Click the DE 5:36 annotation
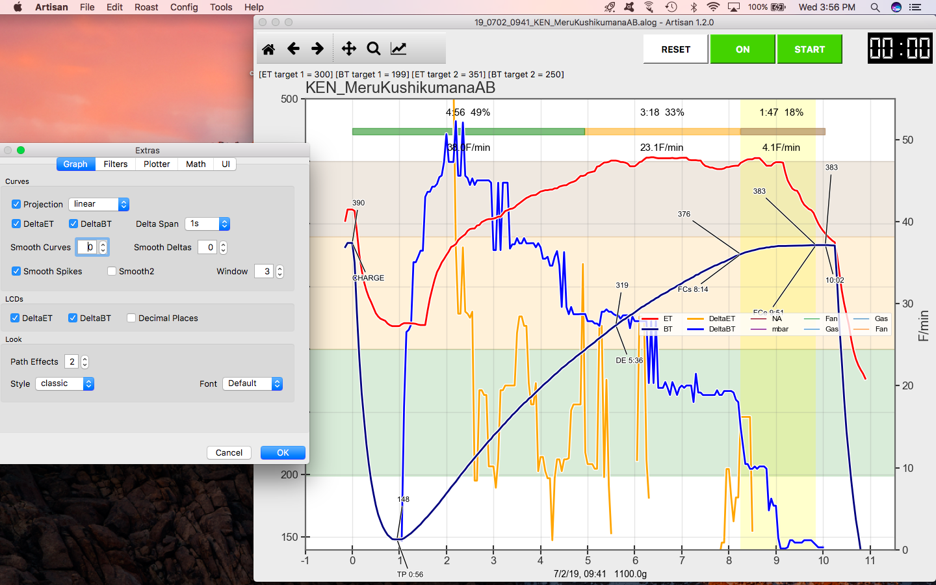The height and width of the screenshot is (585, 936). (x=629, y=360)
